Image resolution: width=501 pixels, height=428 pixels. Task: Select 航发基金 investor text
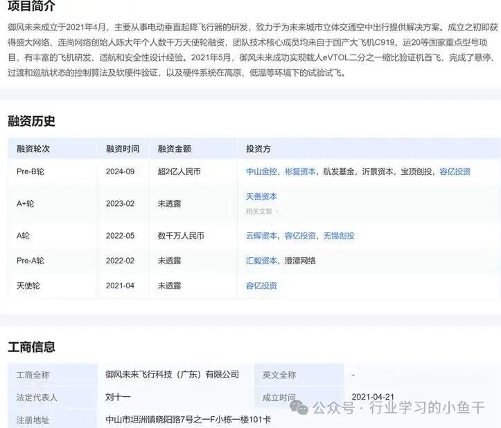pos(339,171)
